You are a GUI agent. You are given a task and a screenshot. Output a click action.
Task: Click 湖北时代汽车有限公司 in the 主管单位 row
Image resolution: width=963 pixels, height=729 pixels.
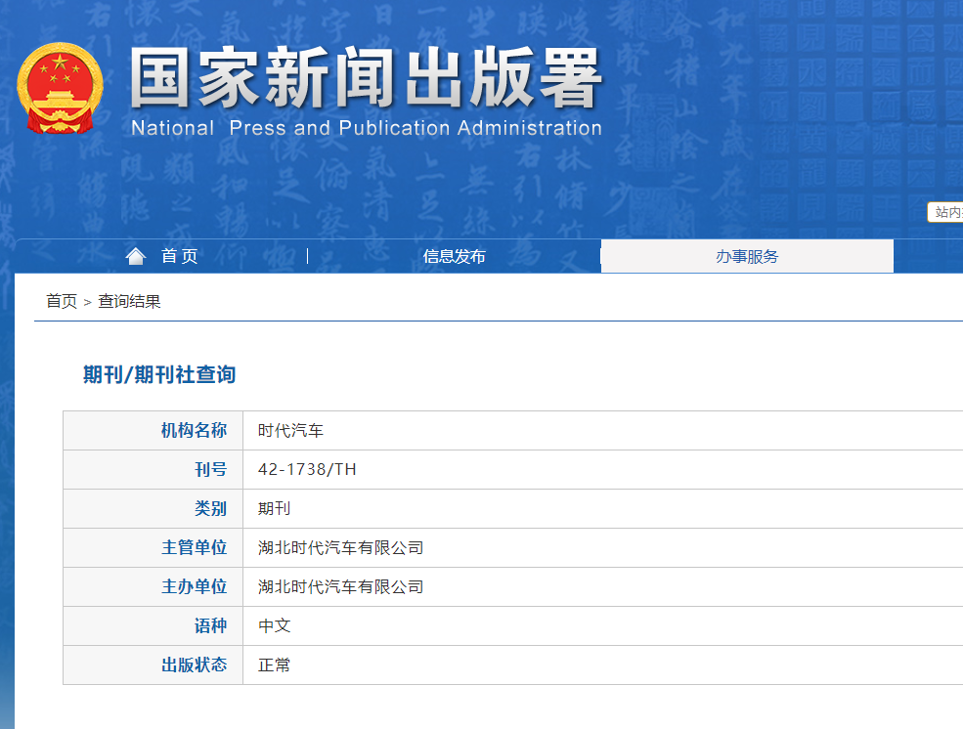point(340,547)
